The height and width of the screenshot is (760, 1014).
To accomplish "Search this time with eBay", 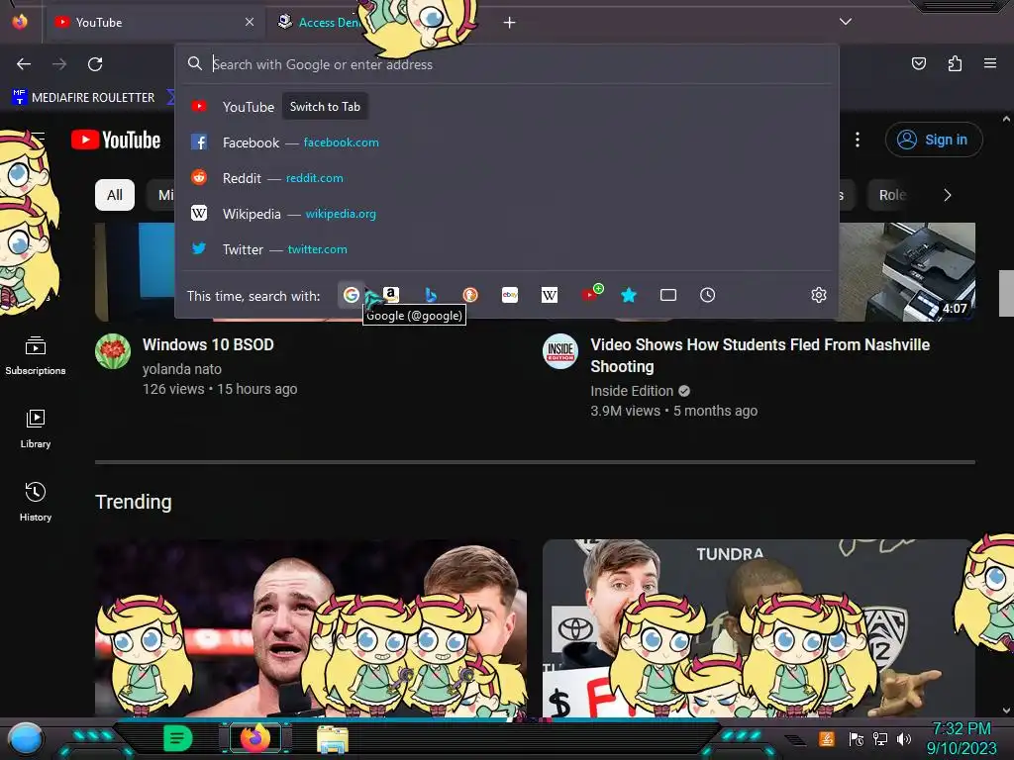I will coord(510,295).
